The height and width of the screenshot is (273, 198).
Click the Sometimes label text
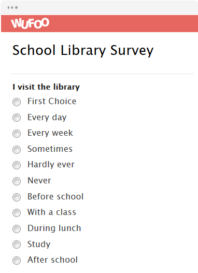click(50, 149)
